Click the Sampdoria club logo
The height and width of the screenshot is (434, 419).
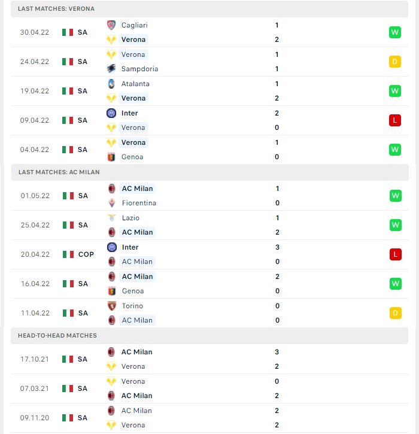pos(111,69)
